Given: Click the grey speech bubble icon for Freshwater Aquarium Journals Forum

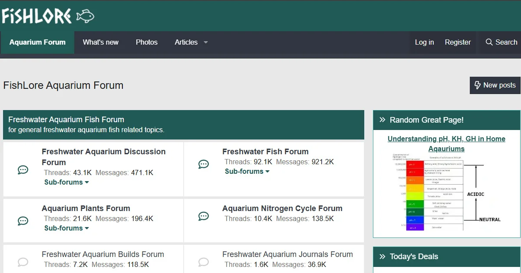Looking at the screenshot, I should pos(204,262).
